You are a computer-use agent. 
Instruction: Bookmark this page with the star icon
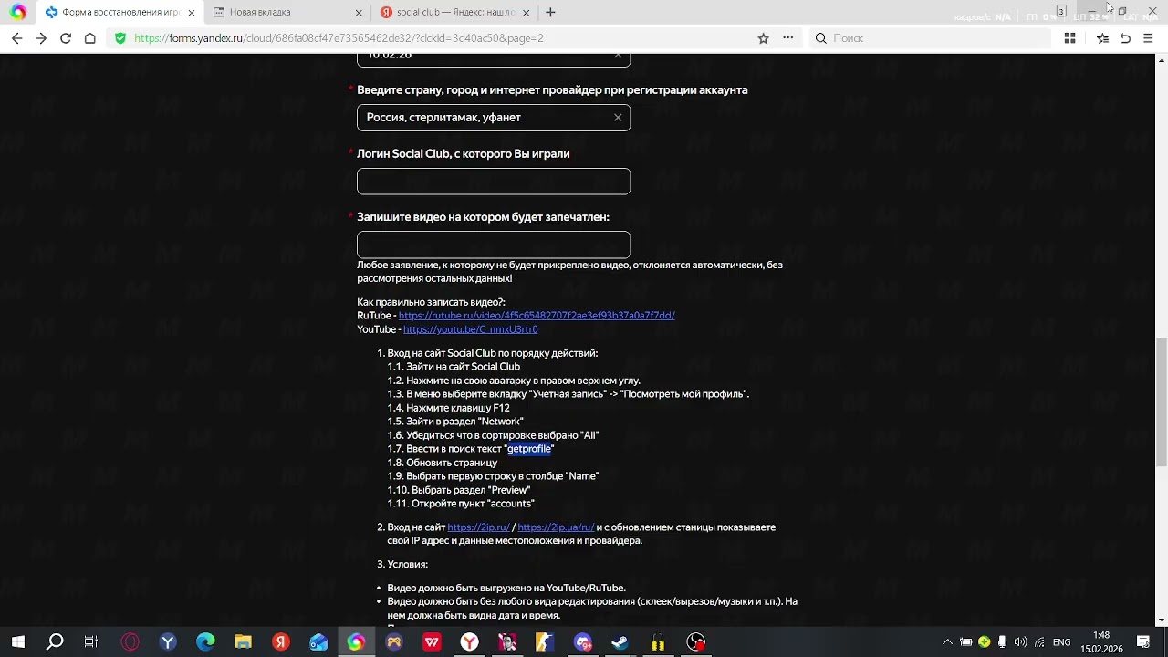click(x=764, y=38)
